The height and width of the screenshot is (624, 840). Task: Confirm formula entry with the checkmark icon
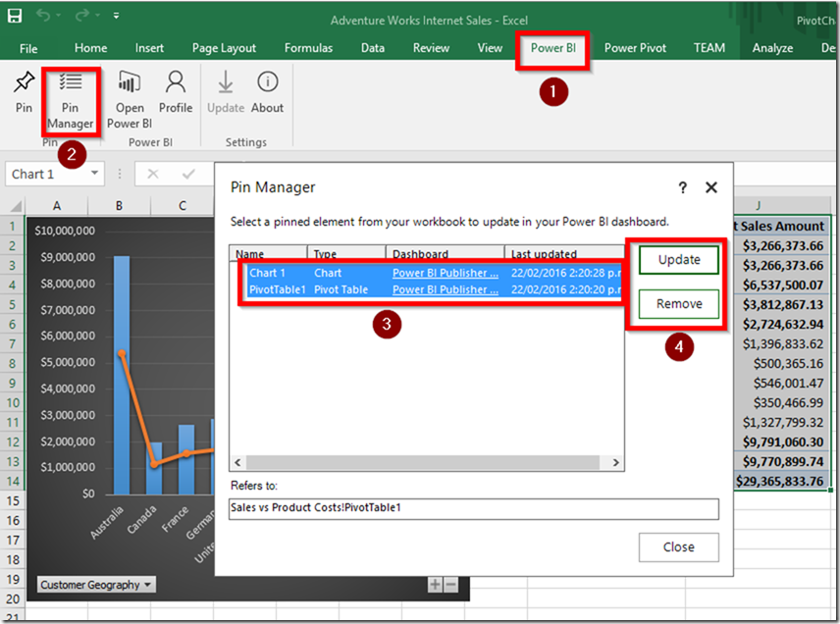coord(188,174)
